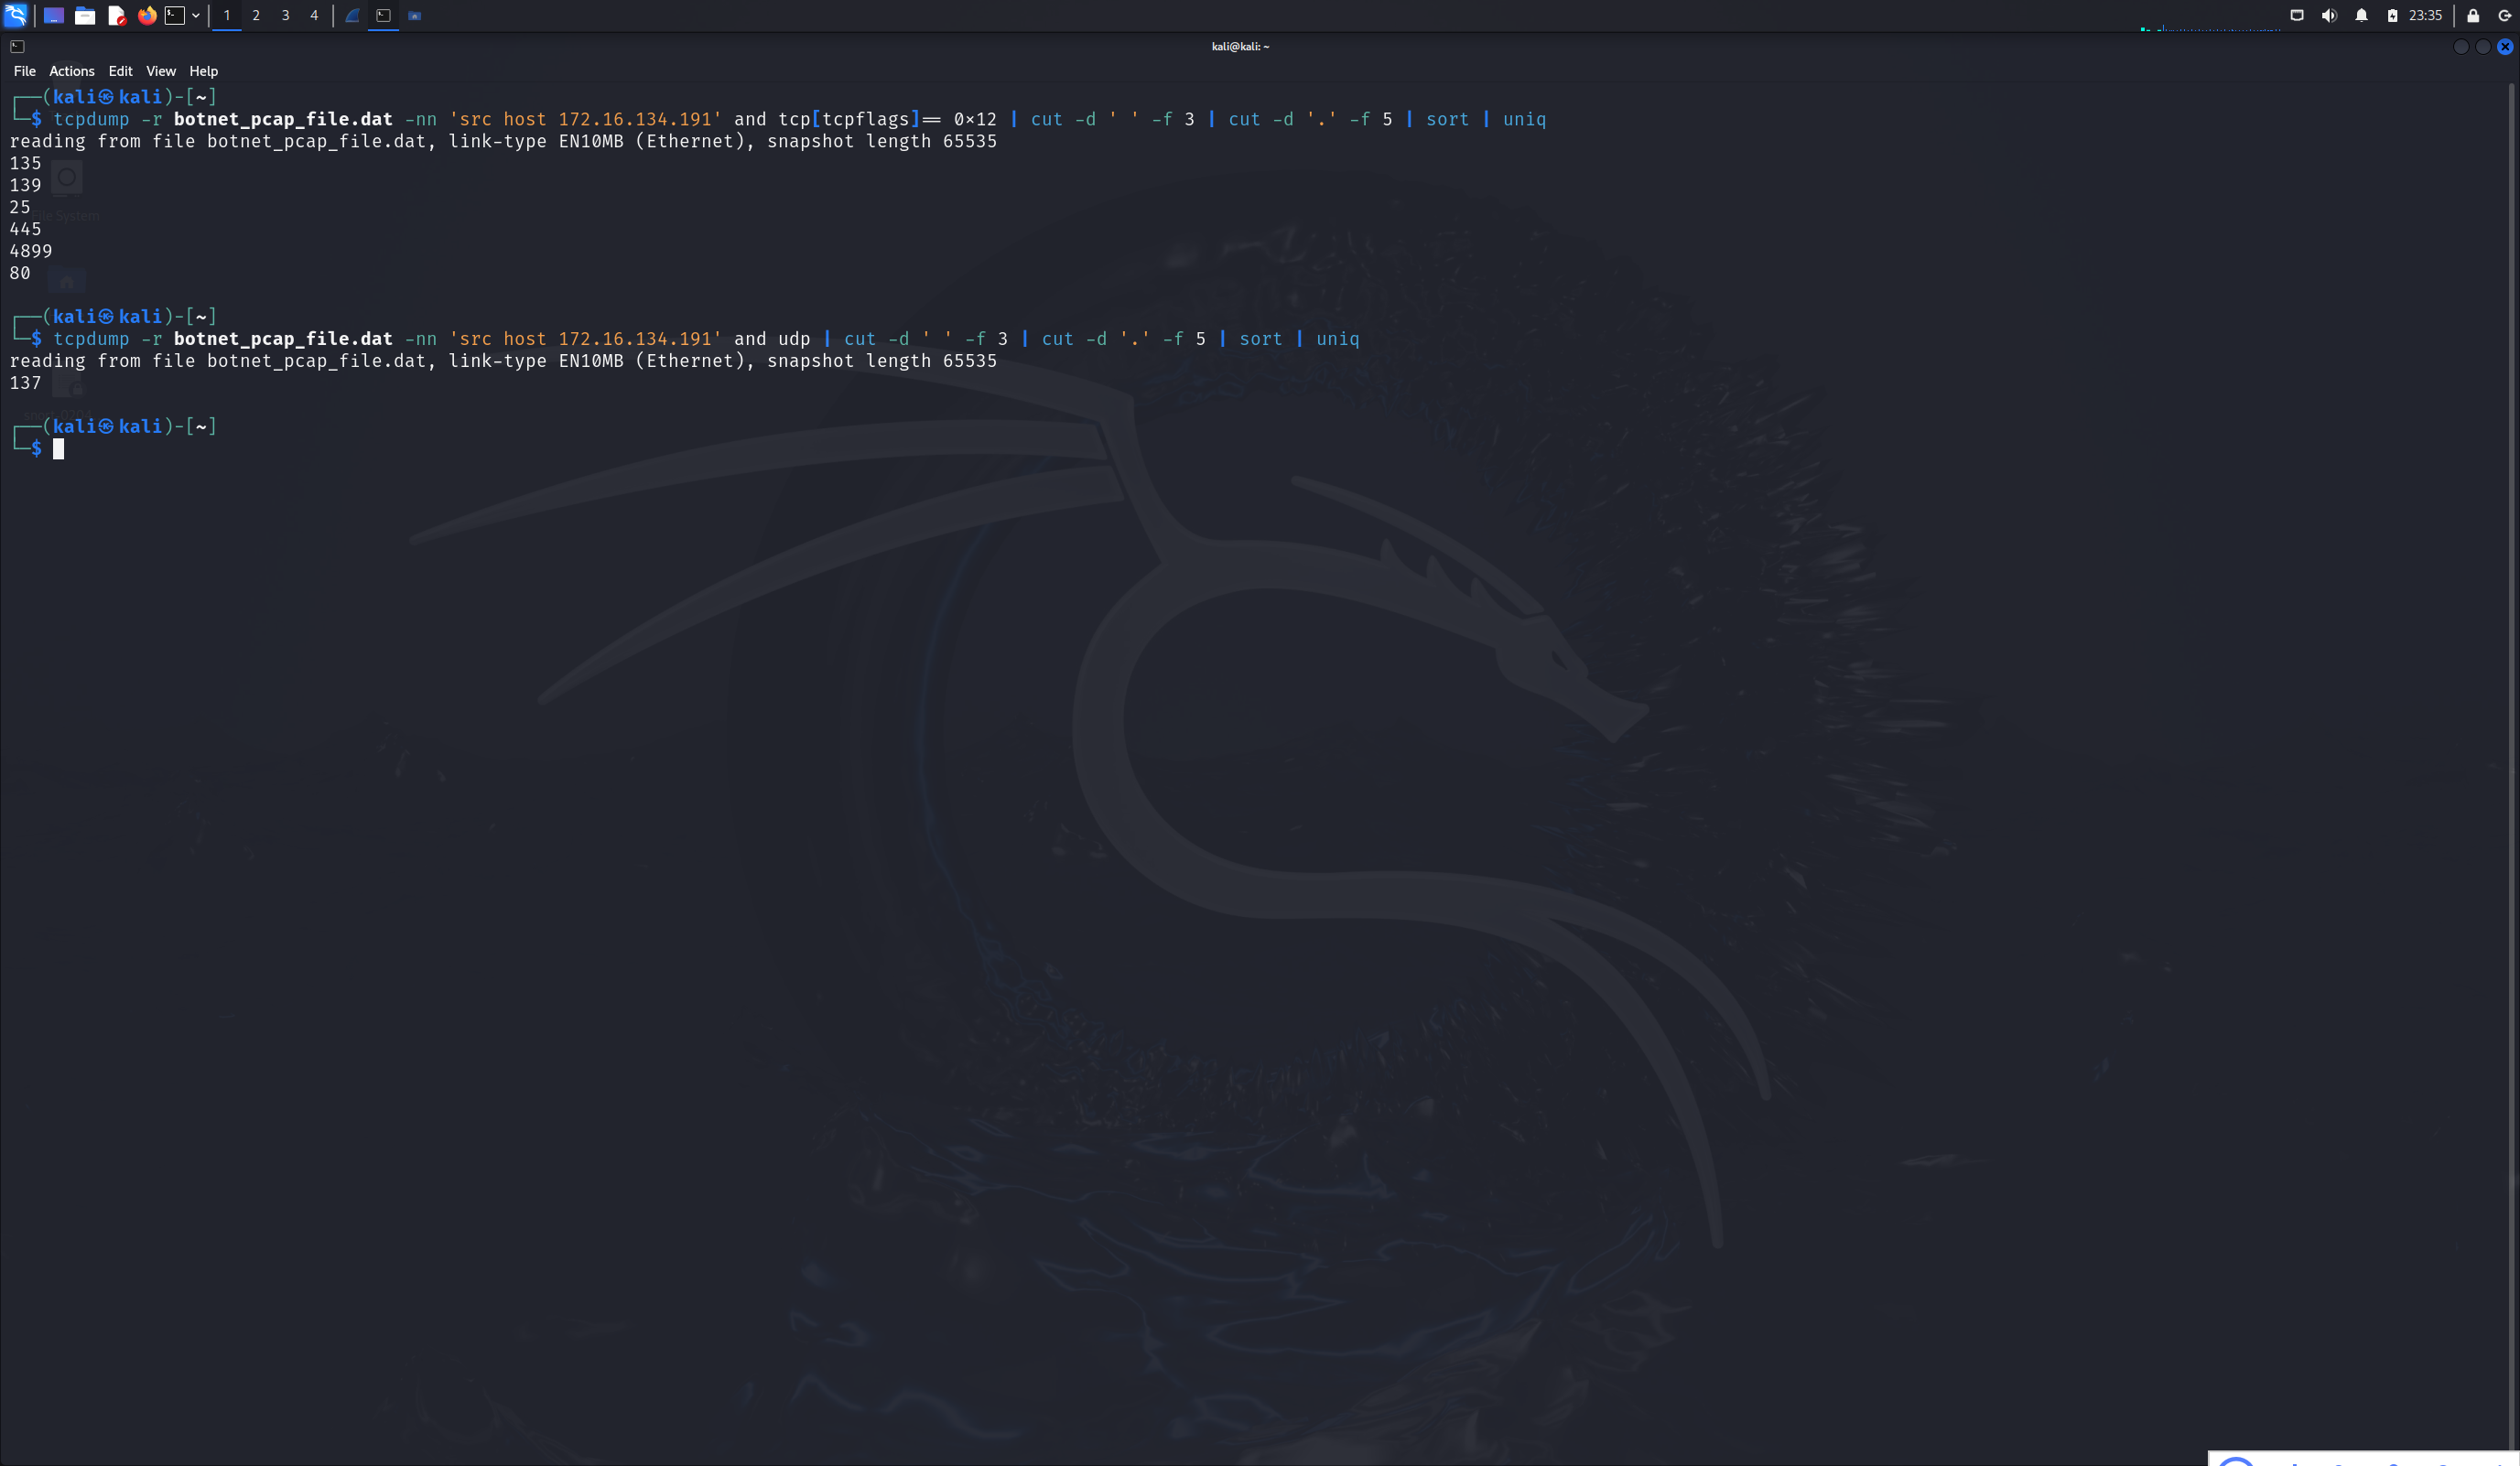Launch the text editor panel icon
The height and width of the screenshot is (1466, 2520).
tap(116, 15)
